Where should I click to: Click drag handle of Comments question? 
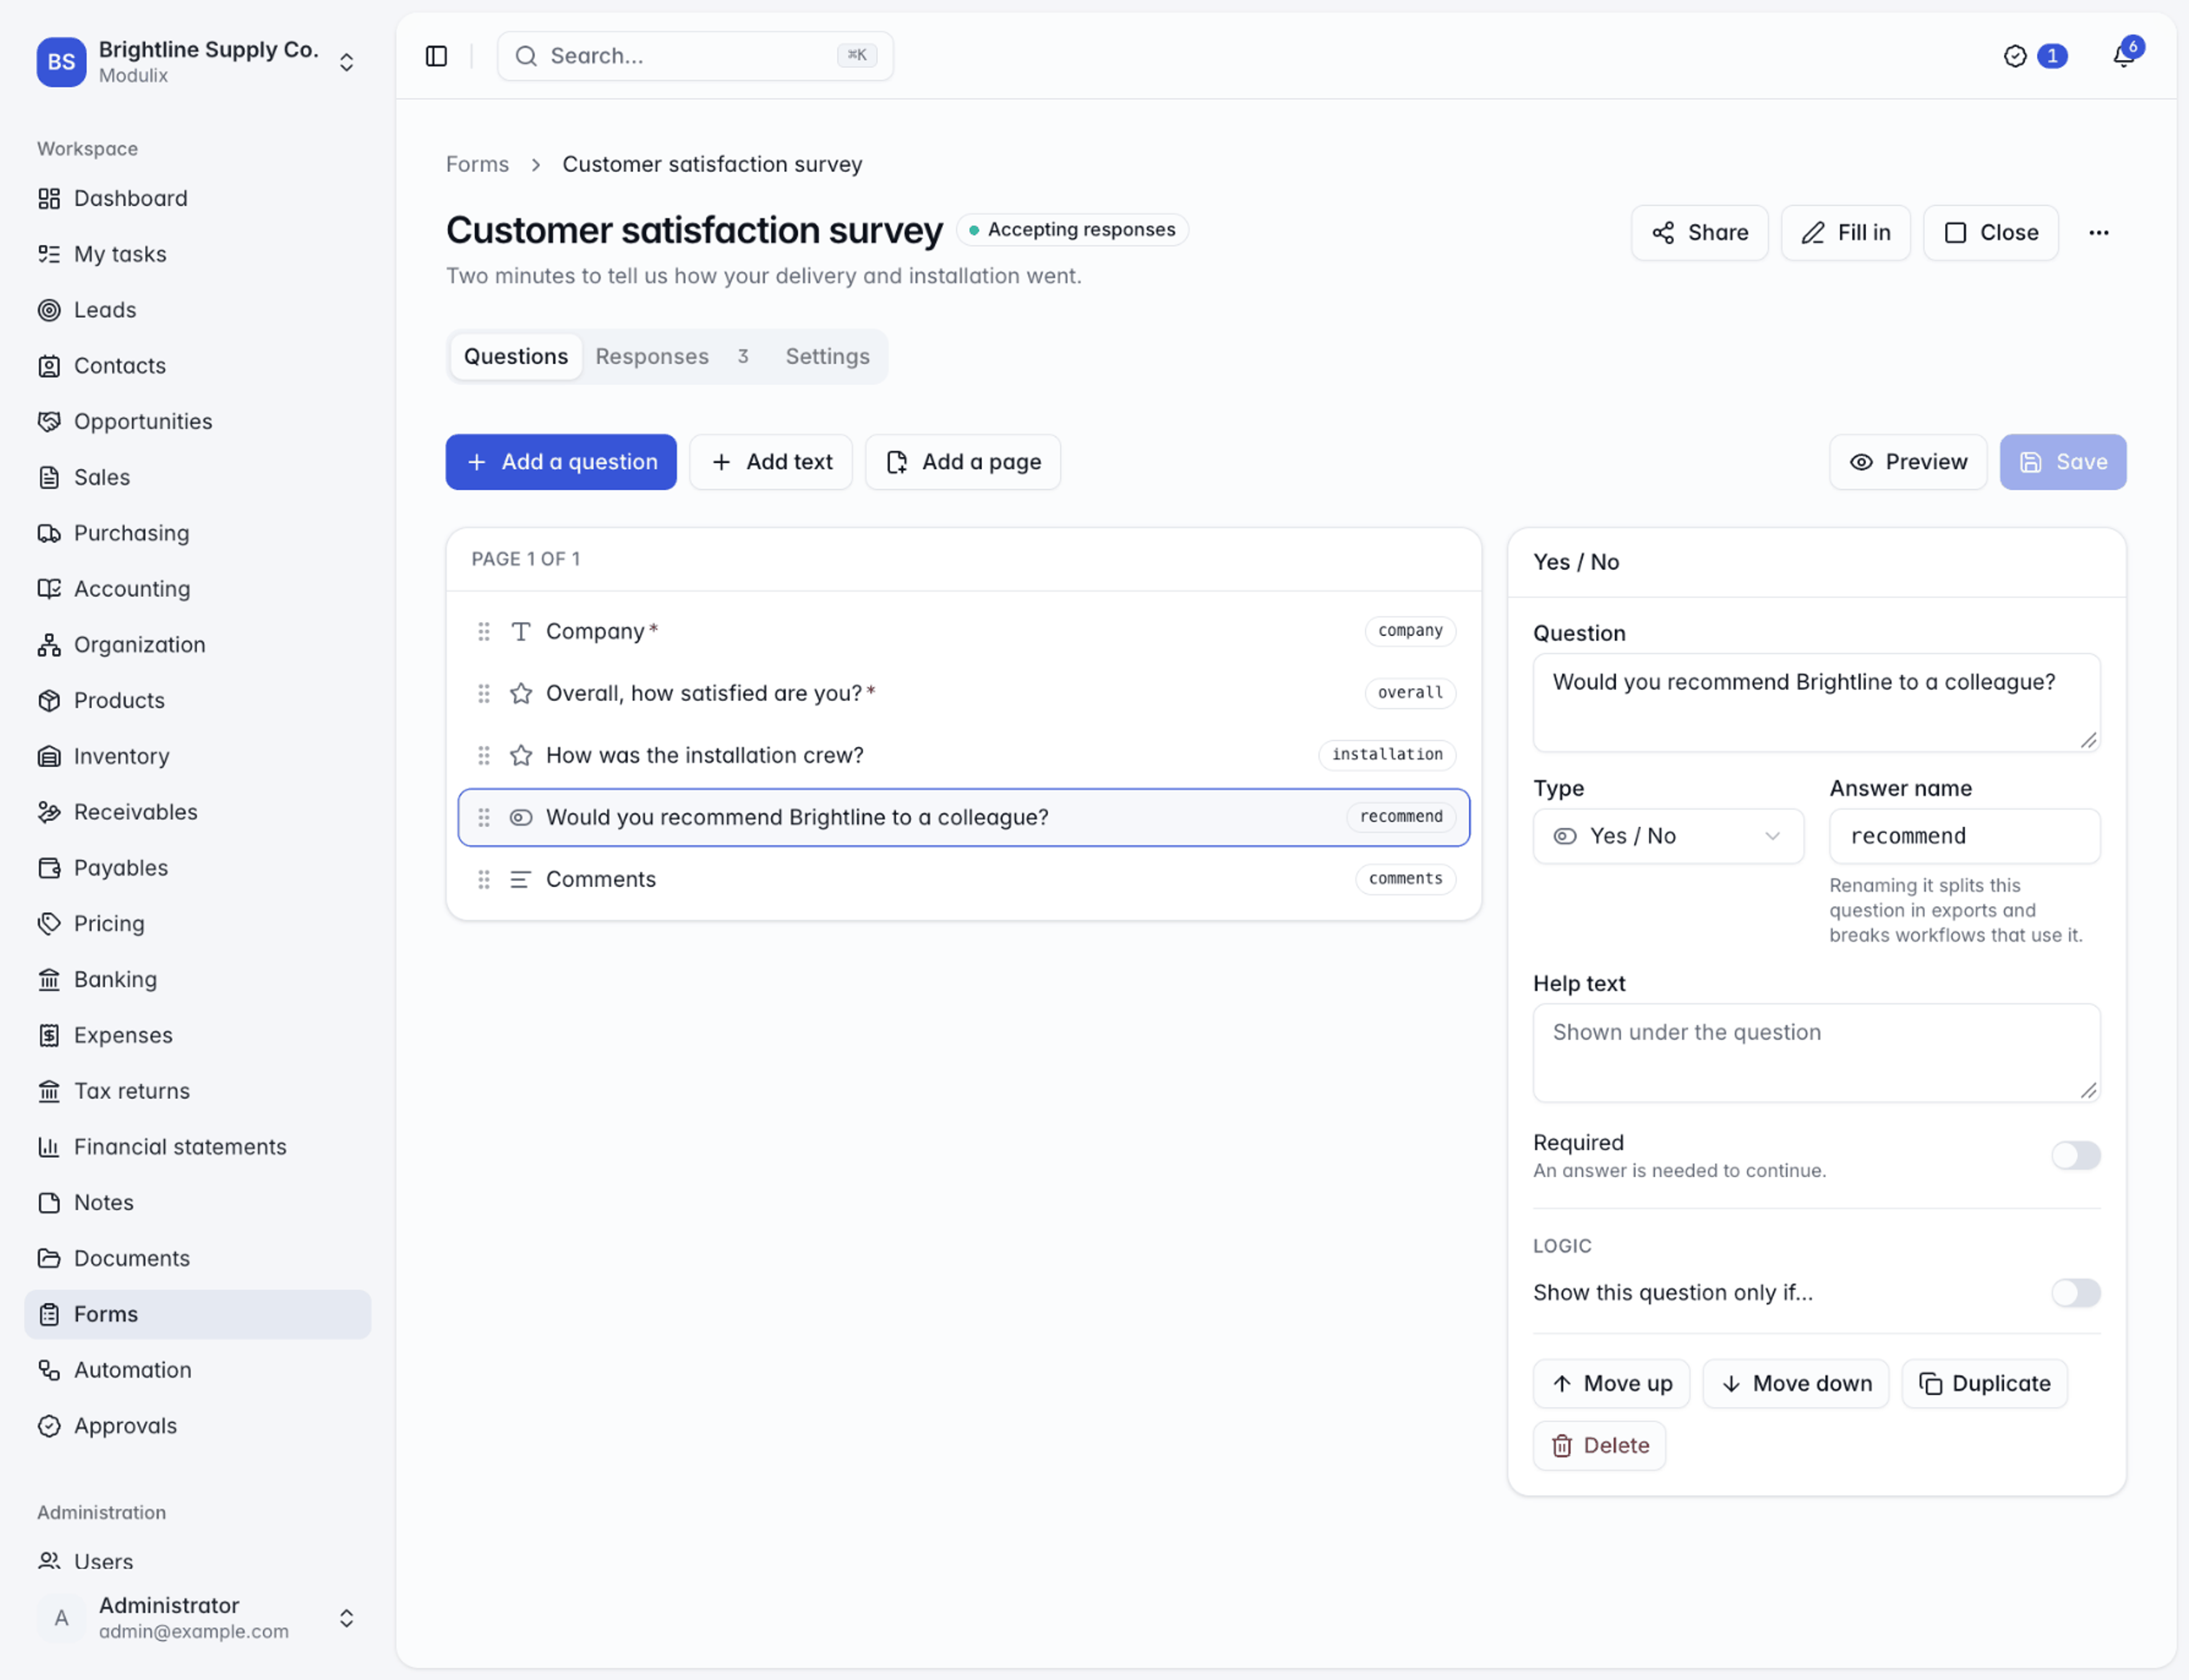point(484,879)
